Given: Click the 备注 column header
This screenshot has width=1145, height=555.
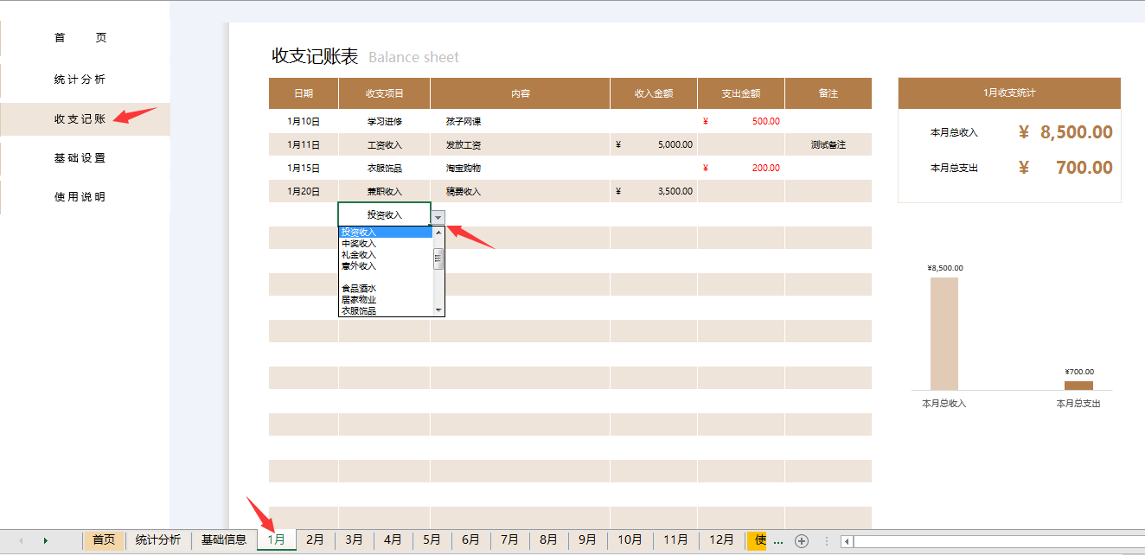Looking at the screenshot, I should 828,93.
